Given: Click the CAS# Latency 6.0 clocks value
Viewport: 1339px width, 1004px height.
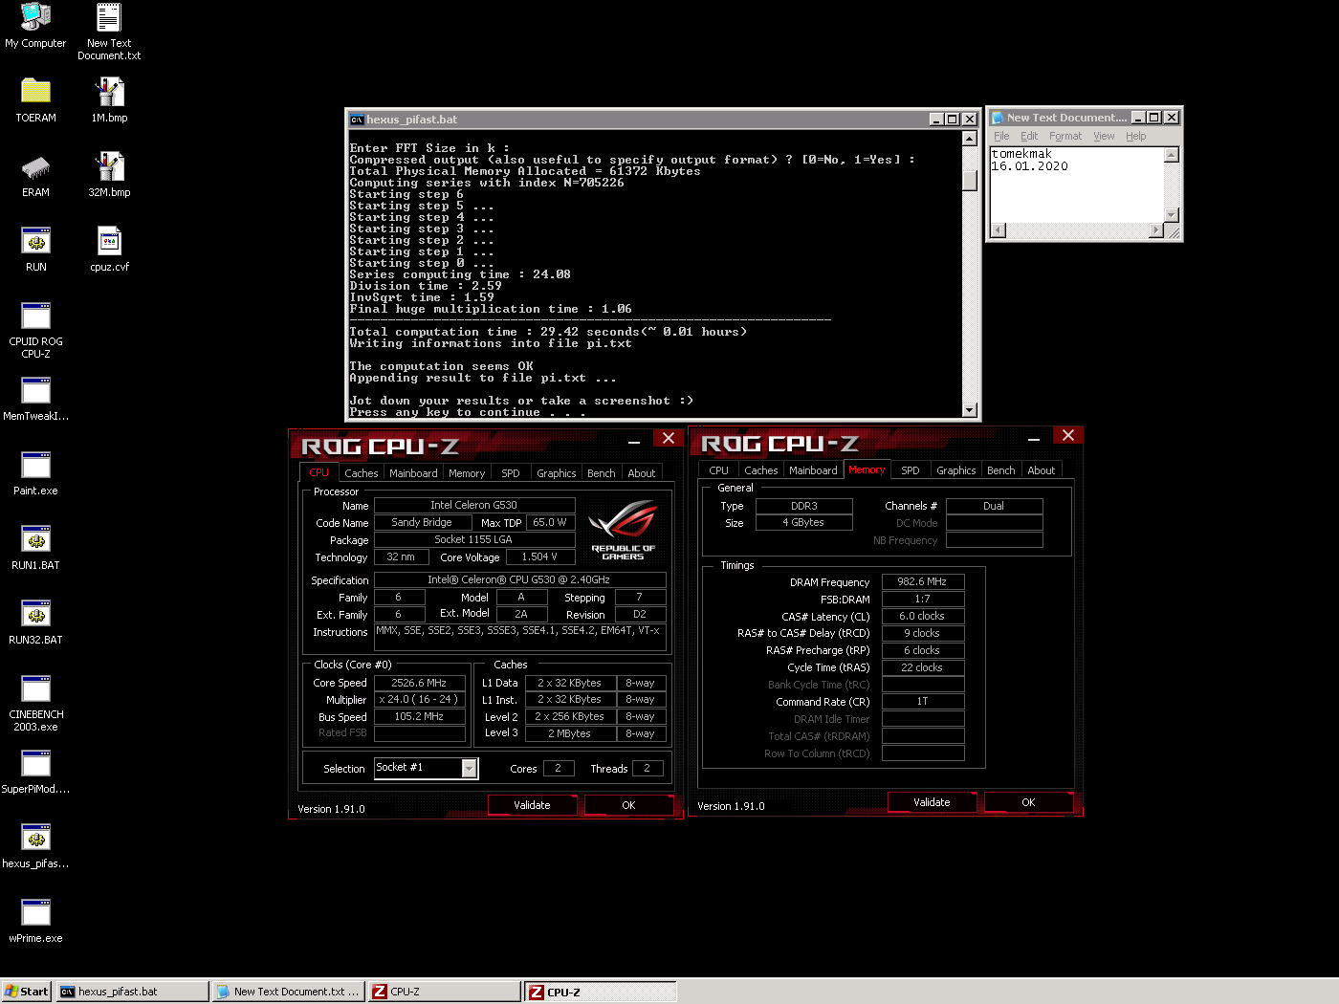Looking at the screenshot, I should (922, 616).
